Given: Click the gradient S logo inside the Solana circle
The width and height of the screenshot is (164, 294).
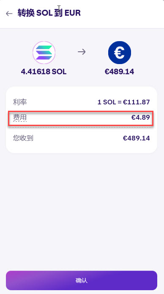Looking at the screenshot, I should [x=44, y=53].
